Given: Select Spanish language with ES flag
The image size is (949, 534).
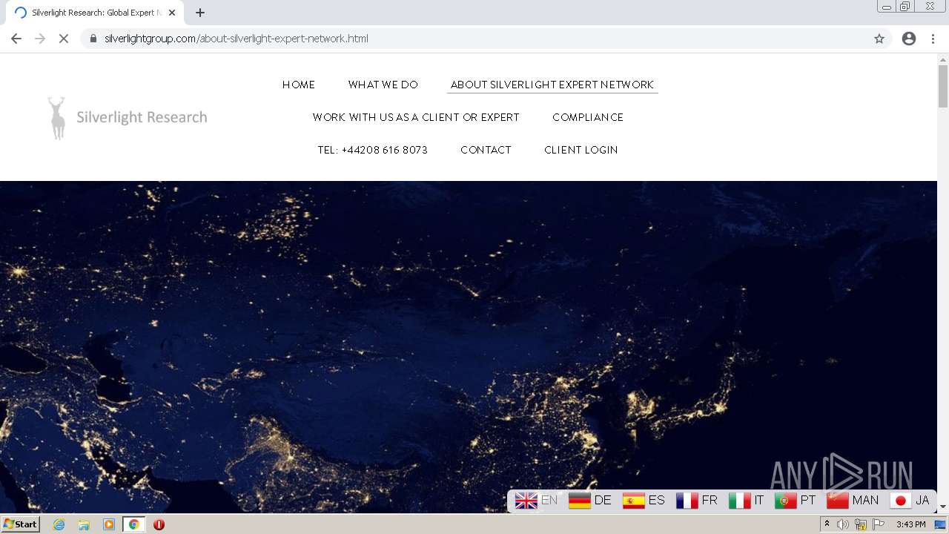Looking at the screenshot, I should pyautogui.click(x=644, y=501).
